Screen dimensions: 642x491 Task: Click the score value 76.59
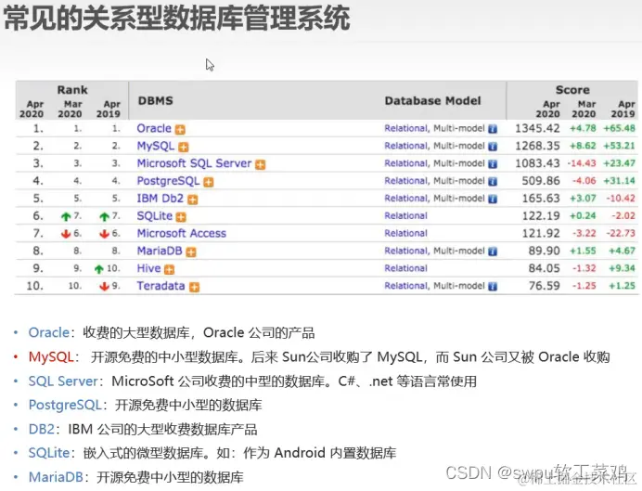pos(545,286)
